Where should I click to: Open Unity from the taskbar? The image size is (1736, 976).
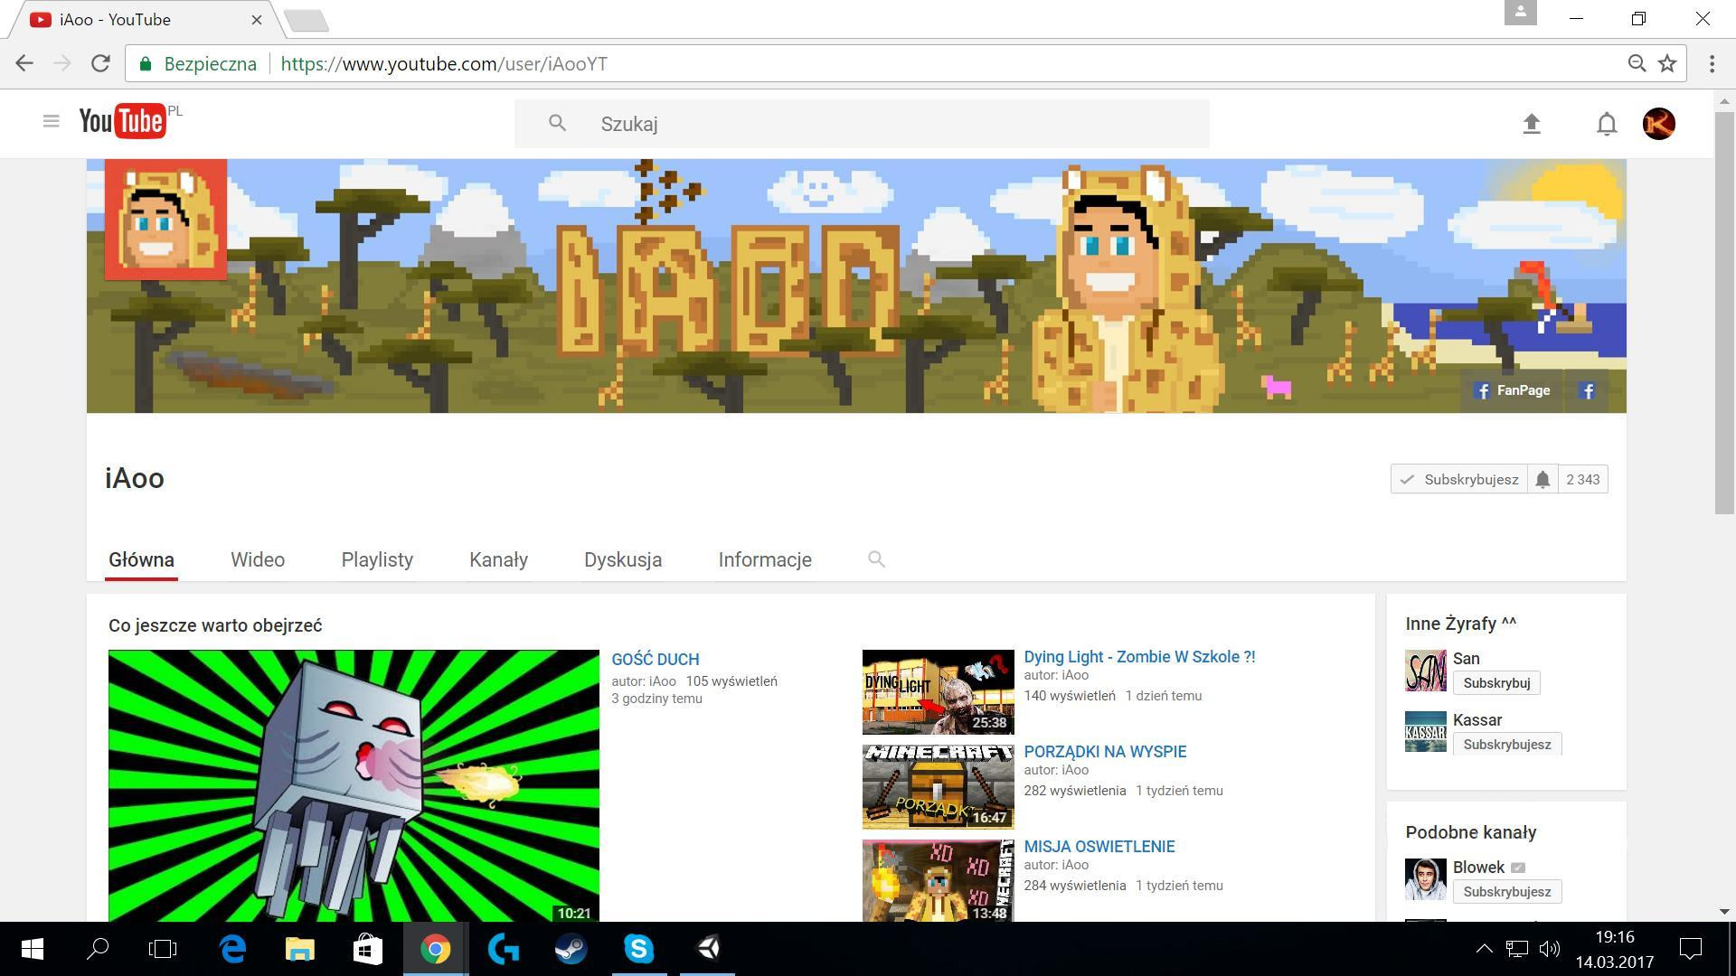click(708, 949)
